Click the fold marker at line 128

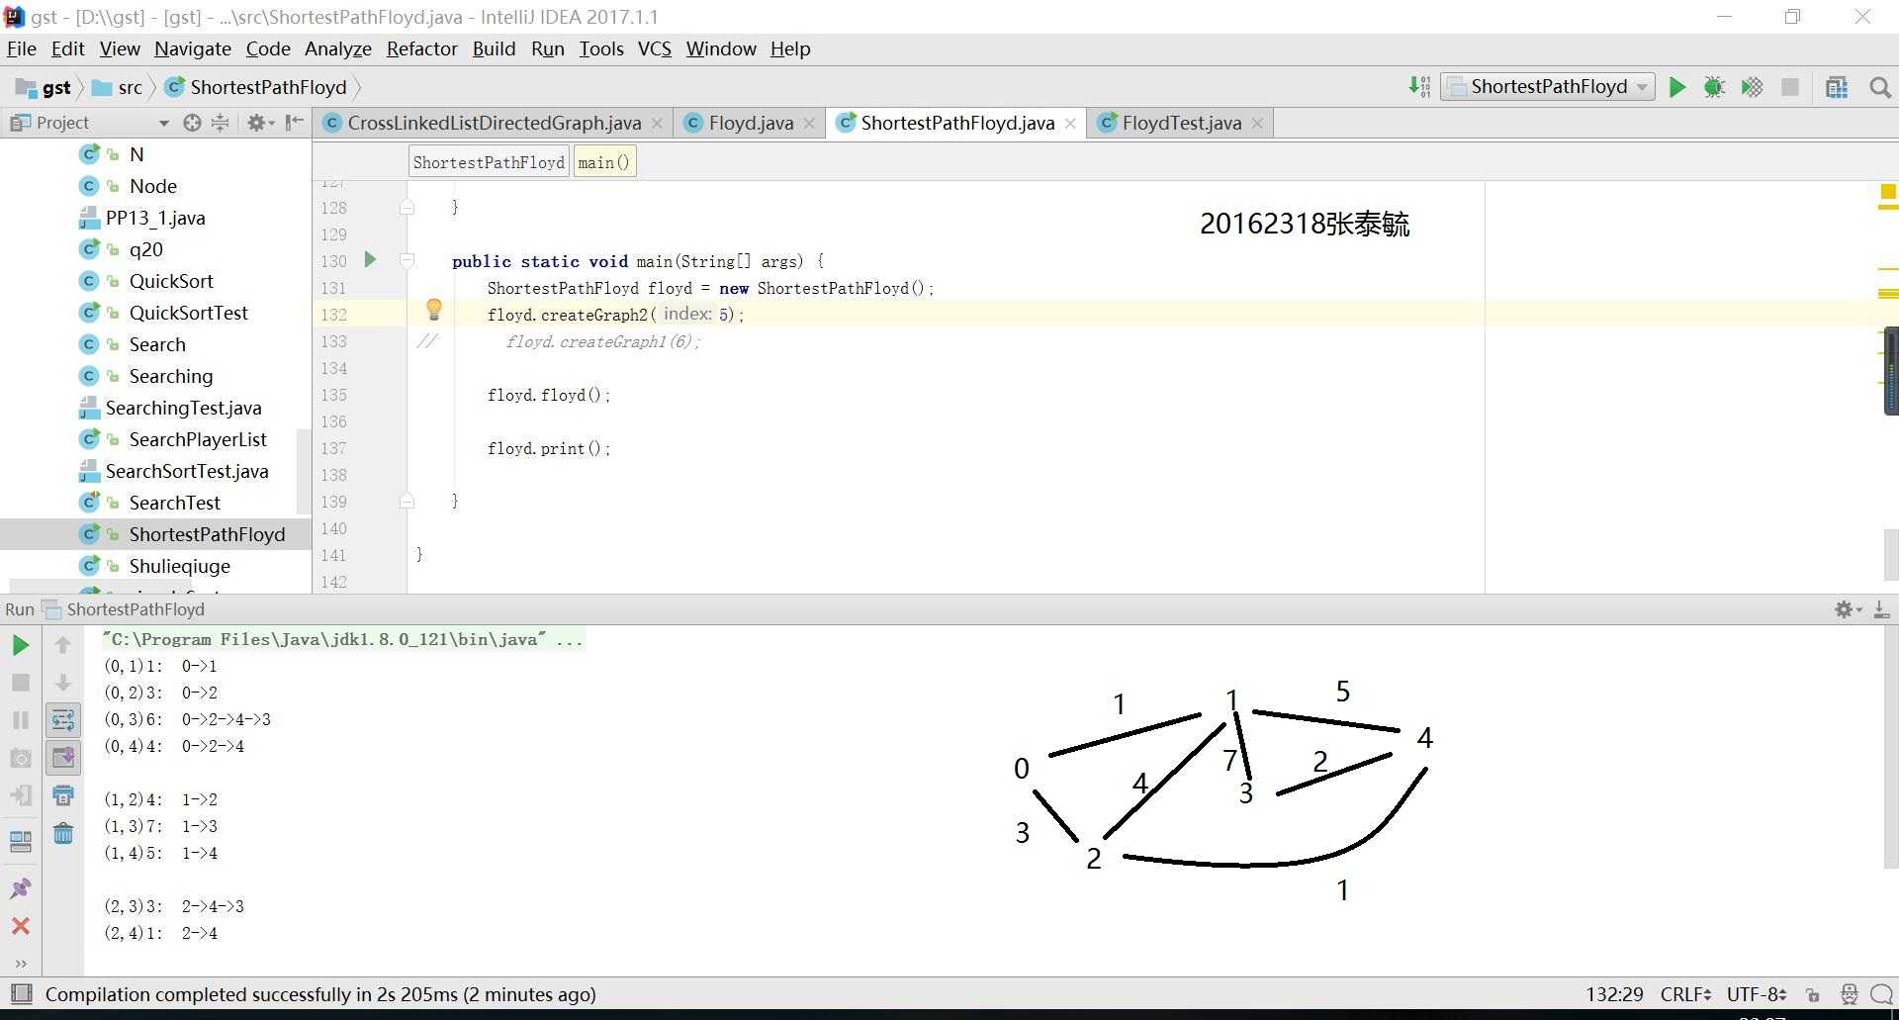407,208
